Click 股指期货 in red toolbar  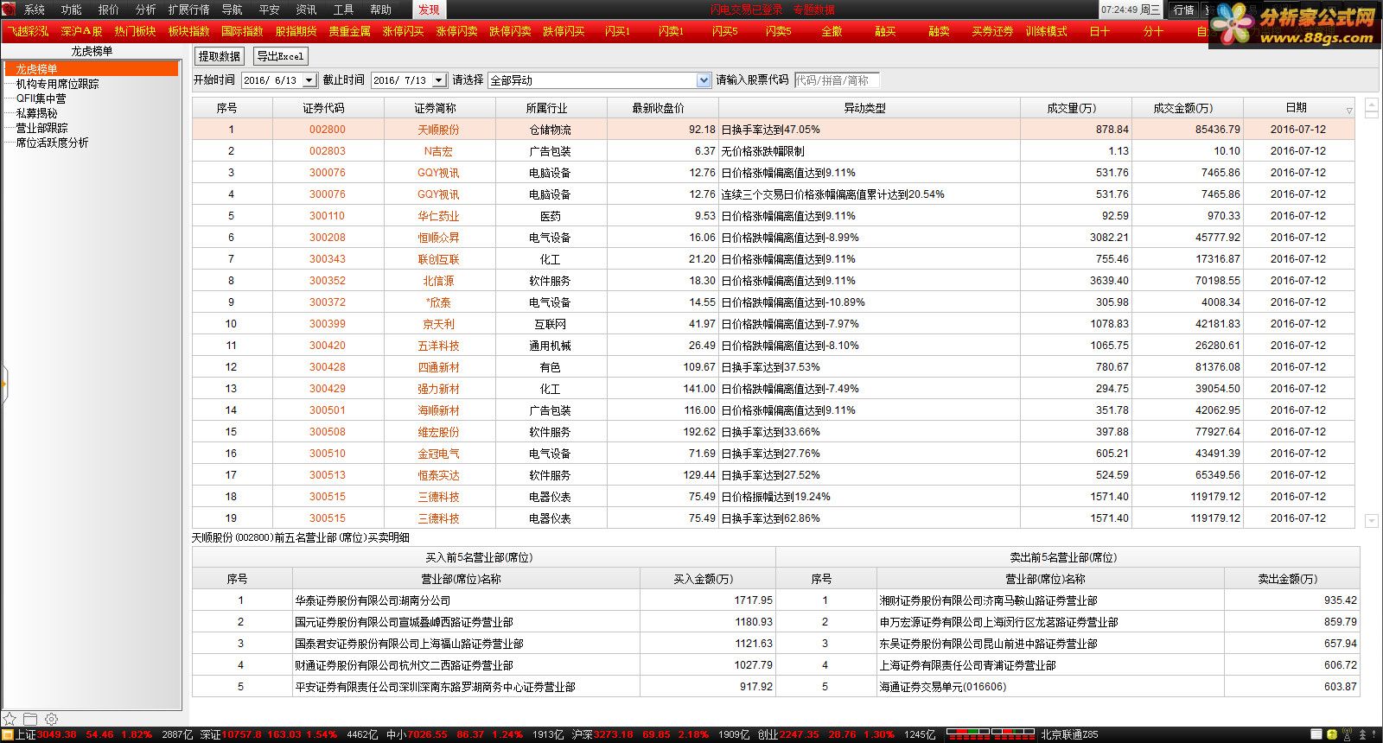click(x=296, y=31)
